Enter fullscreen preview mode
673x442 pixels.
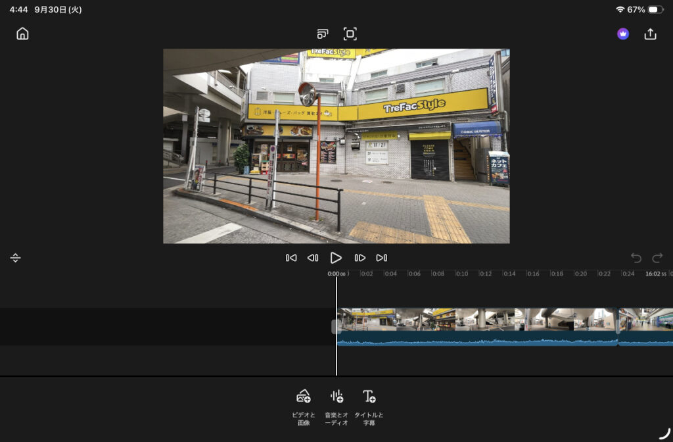pyautogui.click(x=350, y=34)
